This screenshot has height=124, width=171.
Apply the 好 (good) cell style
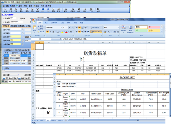point(141,30)
